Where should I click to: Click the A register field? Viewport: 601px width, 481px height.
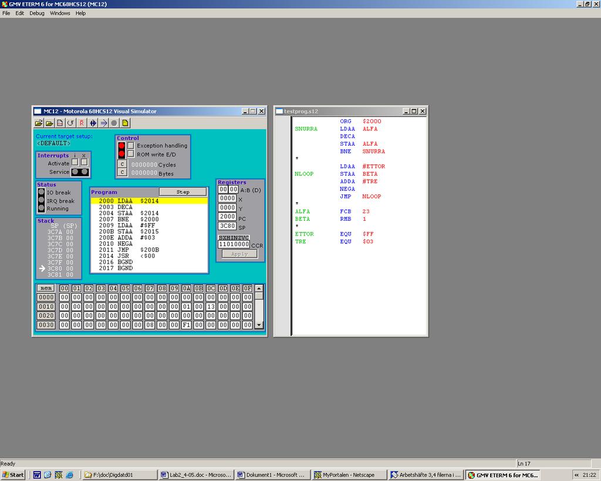(222, 189)
